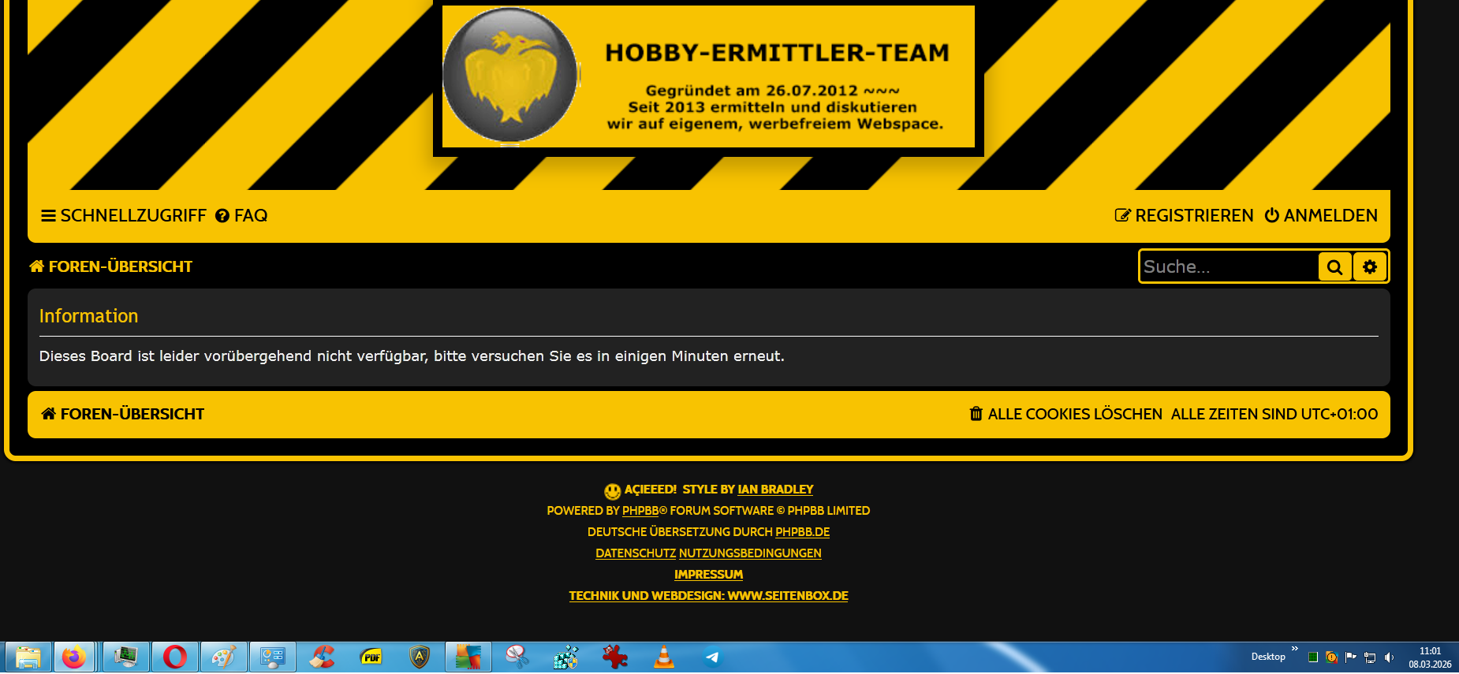Image resolution: width=1459 pixels, height=674 pixels.
Task: Click the magnifier search button
Action: click(x=1334, y=266)
